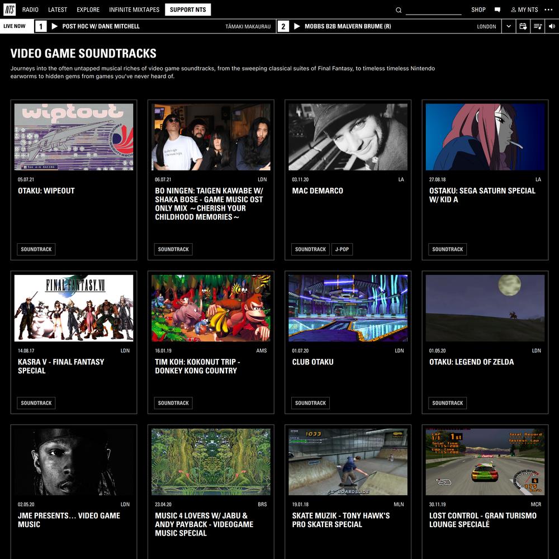Click the 'Video Game Soundtracks' heading

[x=83, y=54]
